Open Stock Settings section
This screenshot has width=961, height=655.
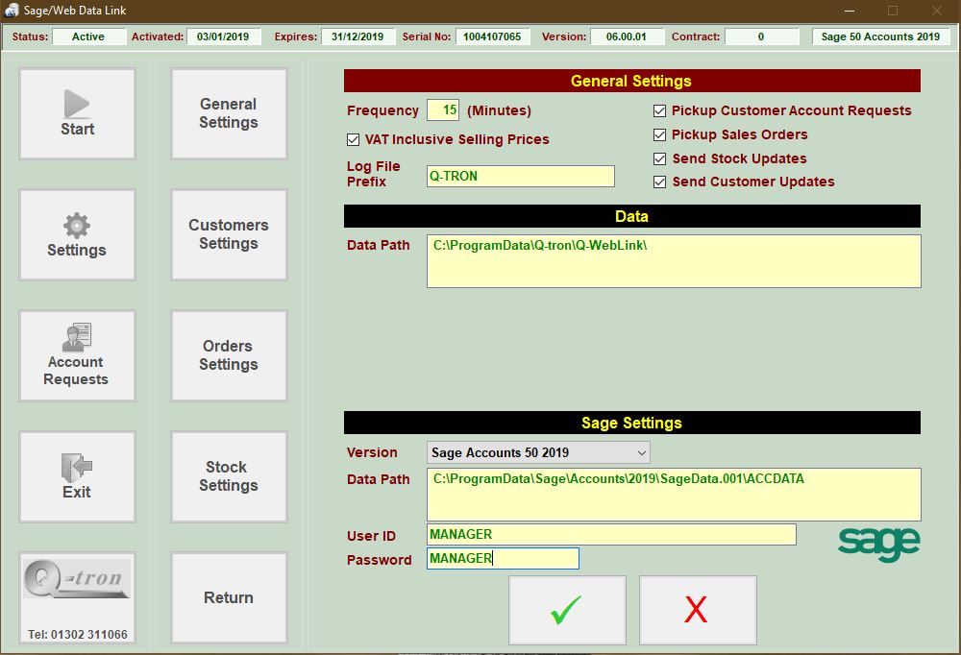click(x=230, y=477)
